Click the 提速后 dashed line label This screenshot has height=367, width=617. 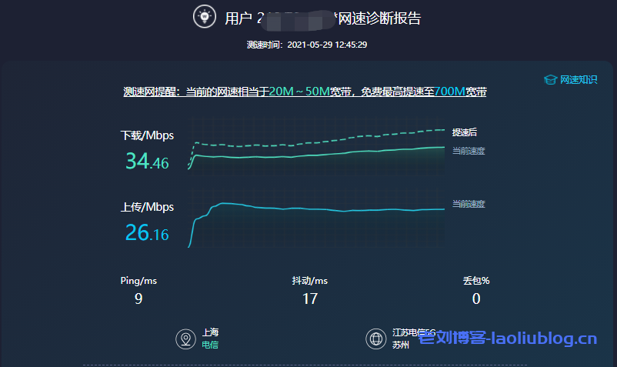tap(464, 132)
